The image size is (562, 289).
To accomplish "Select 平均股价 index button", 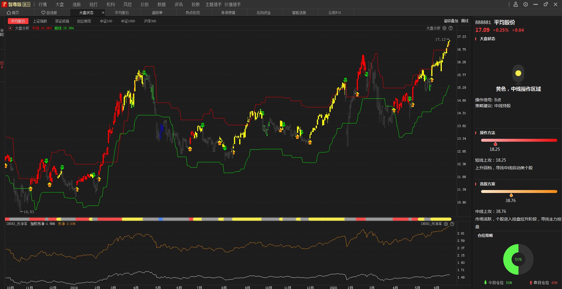I will tap(18, 21).
